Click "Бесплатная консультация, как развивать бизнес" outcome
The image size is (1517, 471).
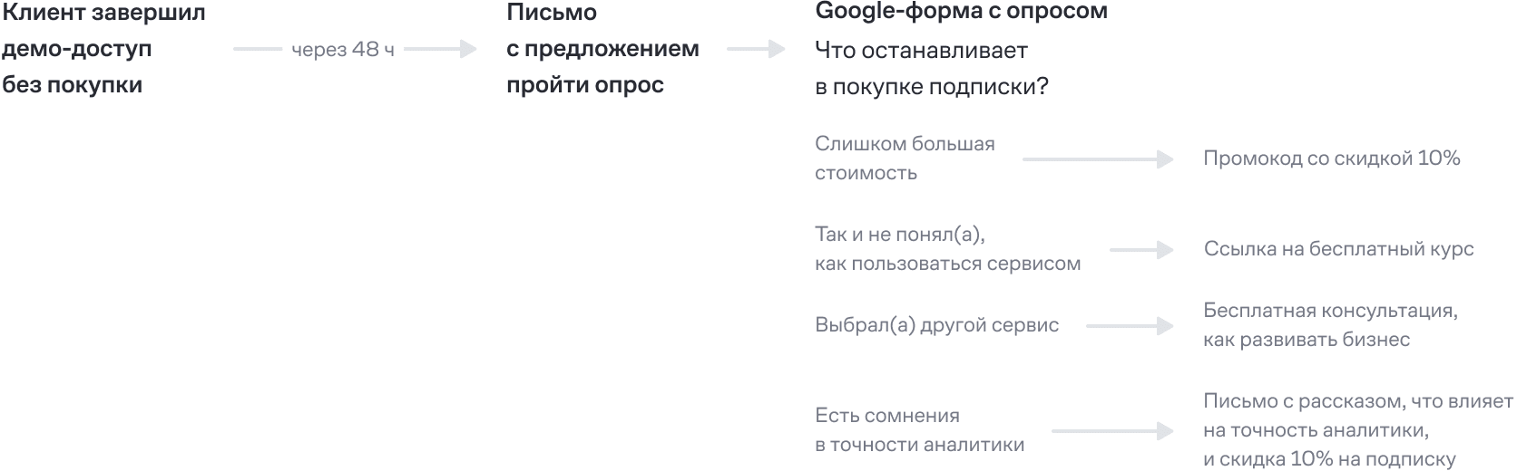click(x=1330, y=325)
